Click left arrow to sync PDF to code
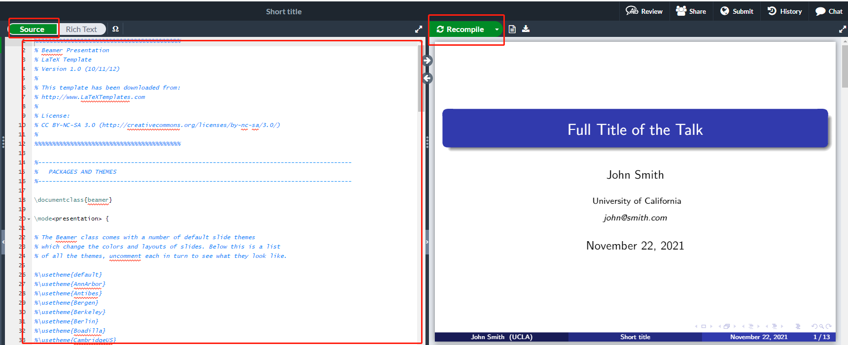This screenshot has height=345, width=848. point(427,78)
